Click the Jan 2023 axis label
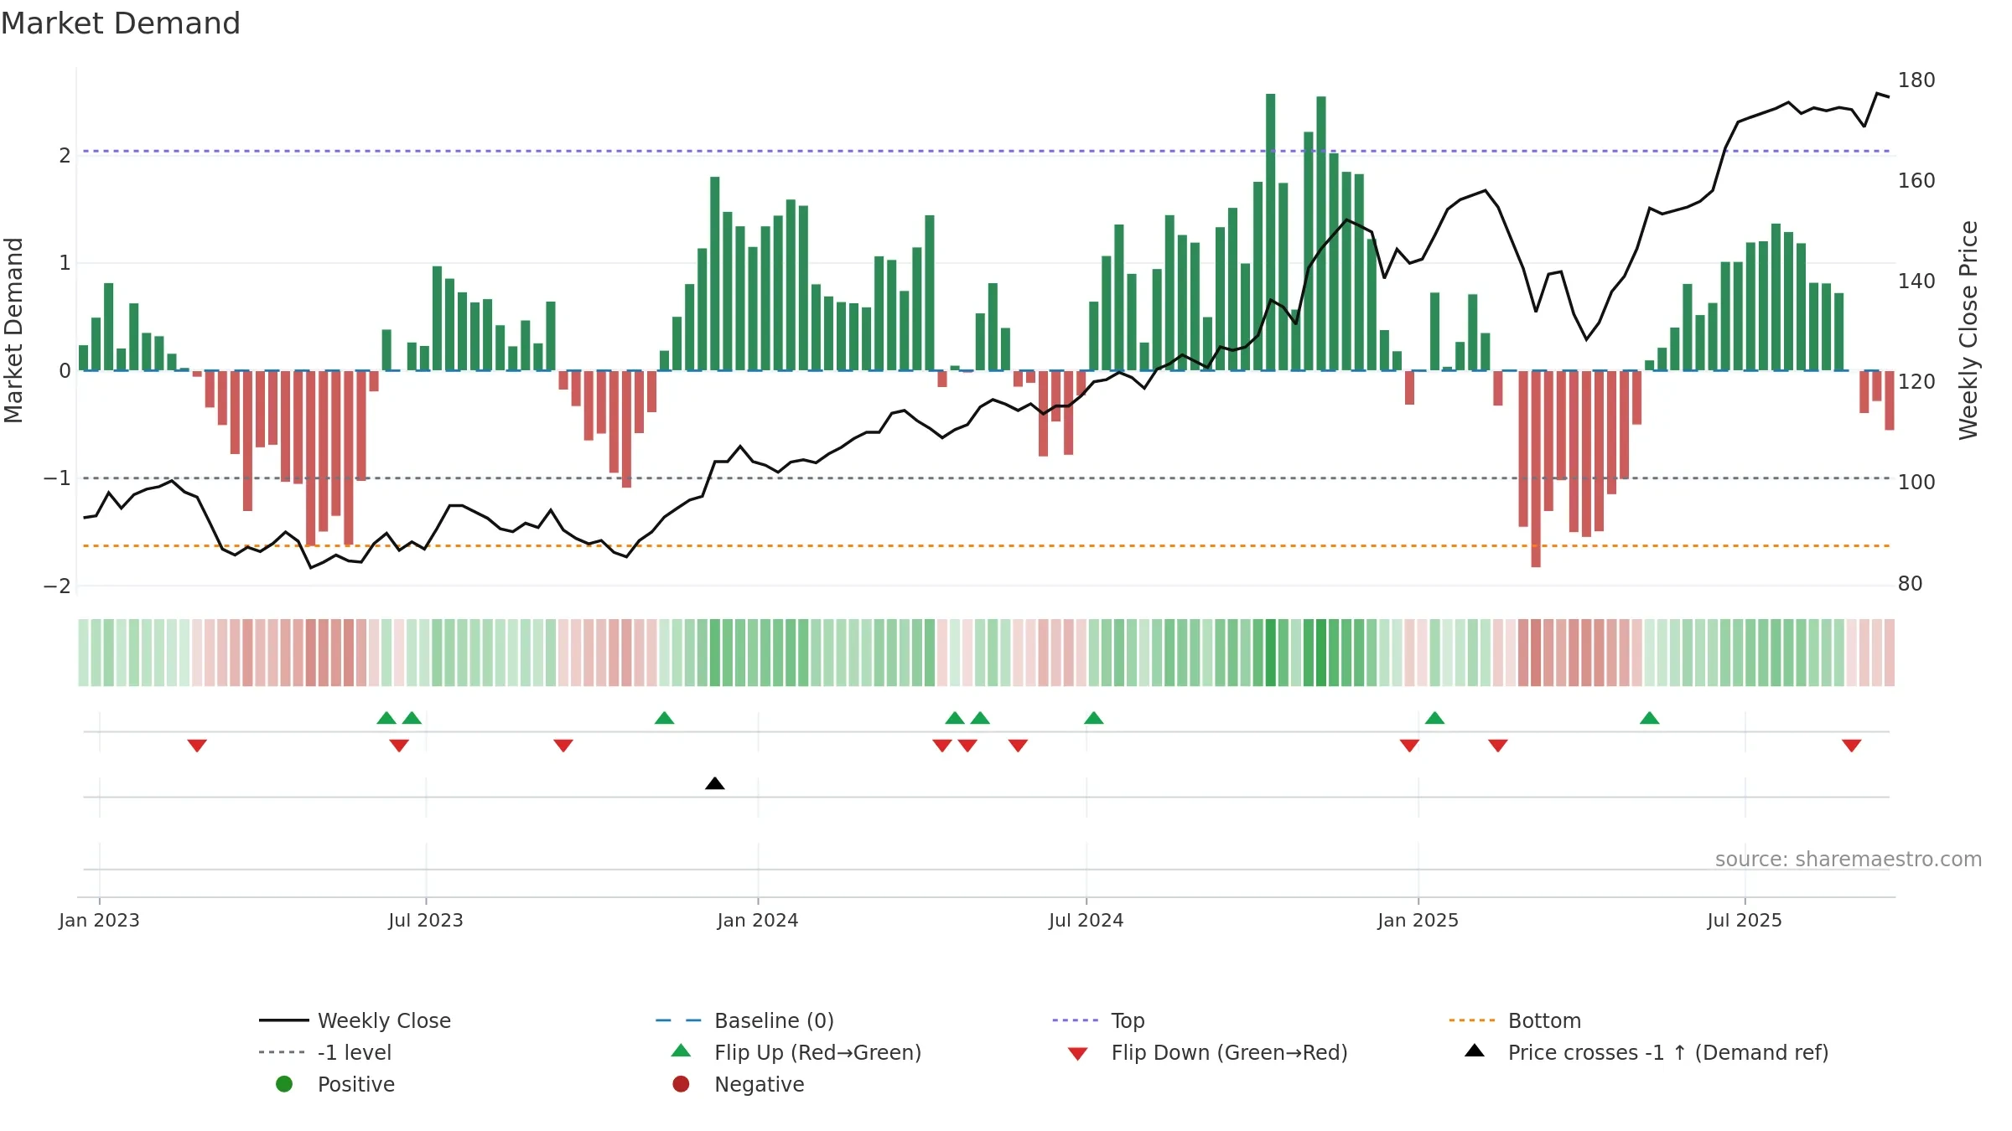This screenshot has height=1131, width=2012. coord(99,921)
